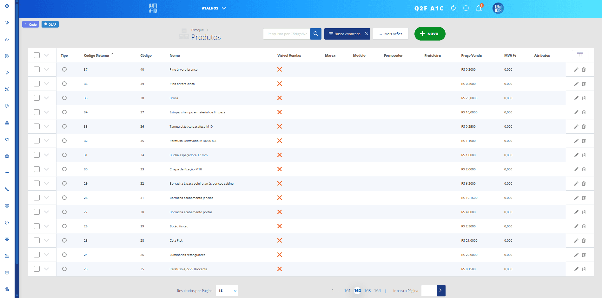The width and height of the screenshot is (602, 298).
Task: Edit the Cola P.U. row
Action: (x=576, y=241)
